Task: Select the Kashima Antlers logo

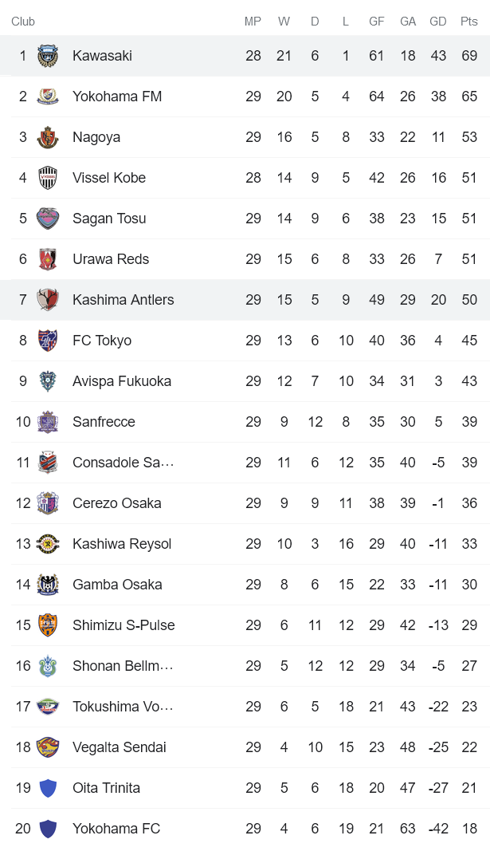Action: [x=48, y=300]
